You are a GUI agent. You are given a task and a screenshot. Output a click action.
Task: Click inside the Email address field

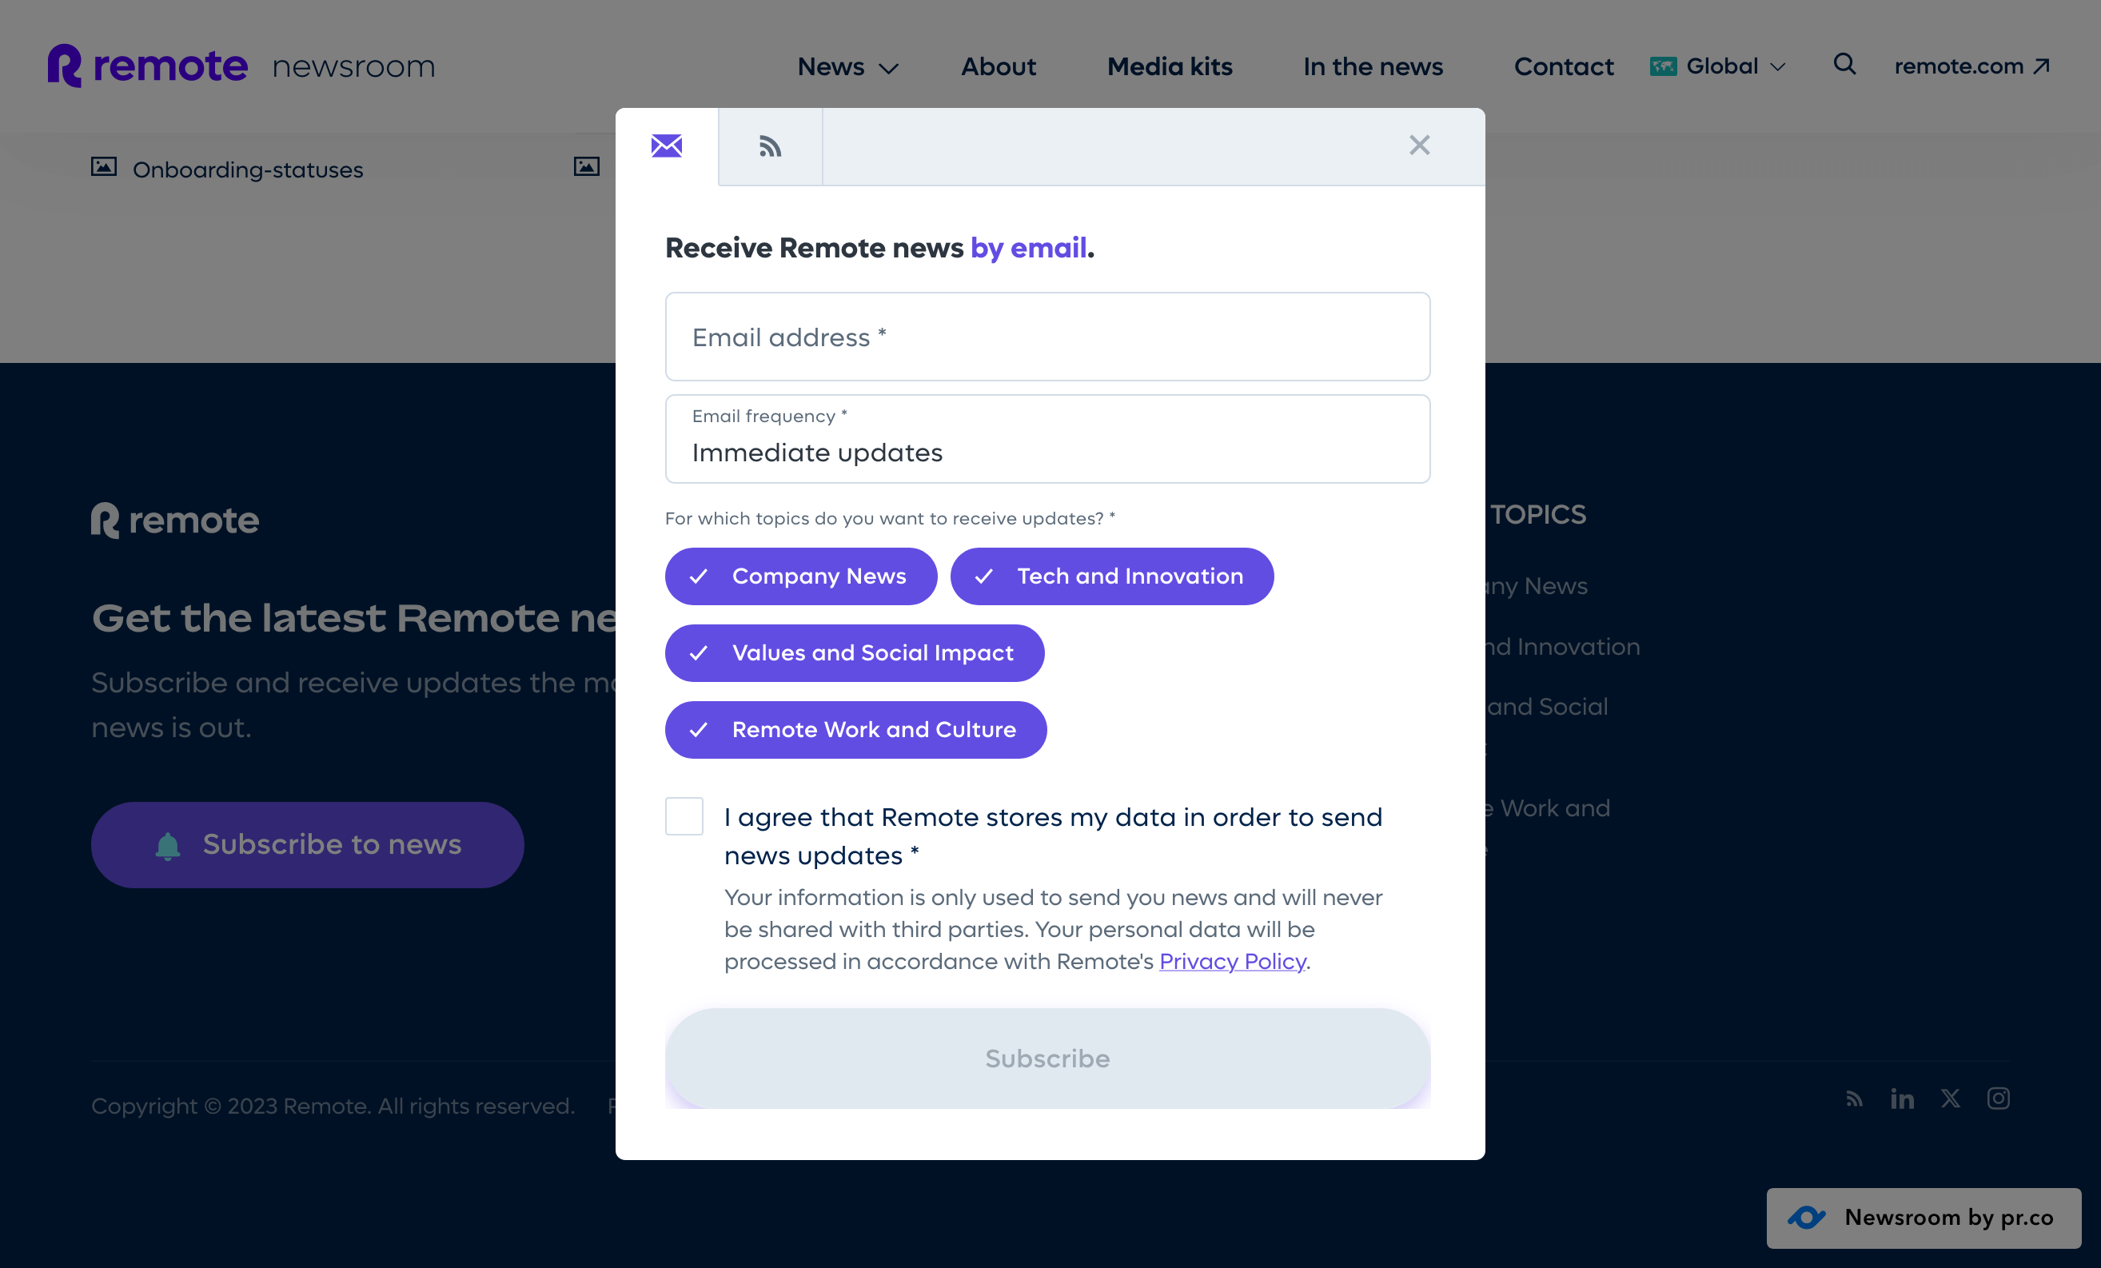click(x=1047, y=337)
